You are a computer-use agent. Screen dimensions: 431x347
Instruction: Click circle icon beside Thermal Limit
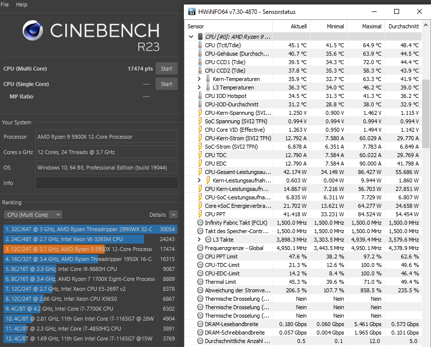tap(200, 282)
